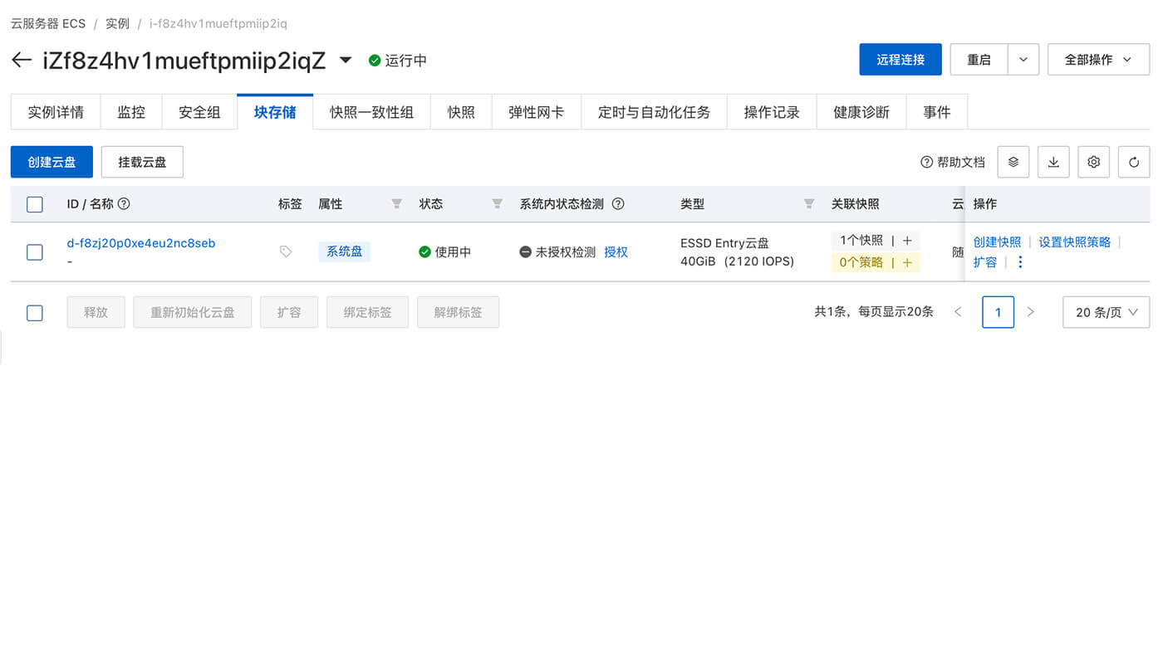The image size is (1163, 664).
Task: Switch to the 实例详情 tab
Action: pyautogui.click(x=56, y=112)
